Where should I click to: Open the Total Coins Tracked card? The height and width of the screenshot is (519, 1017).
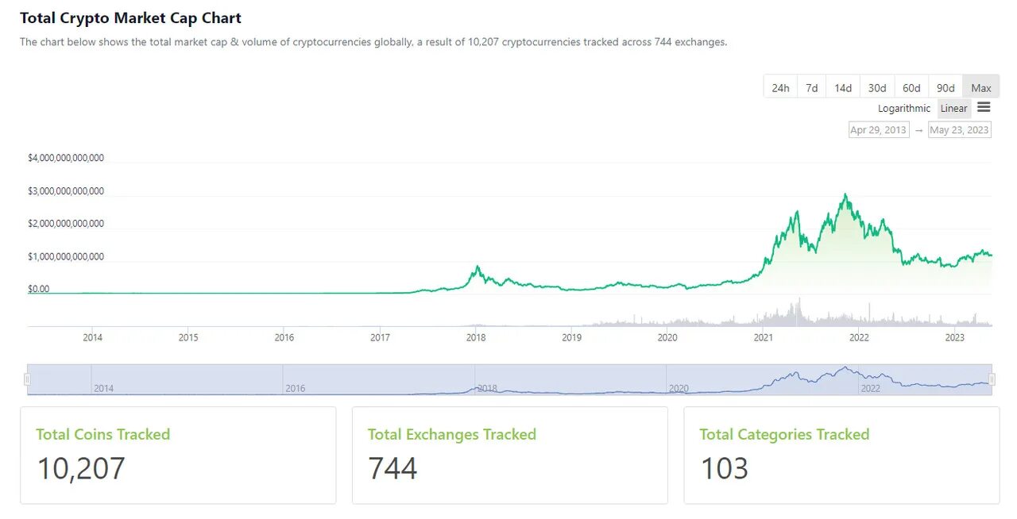click(178, 455)
